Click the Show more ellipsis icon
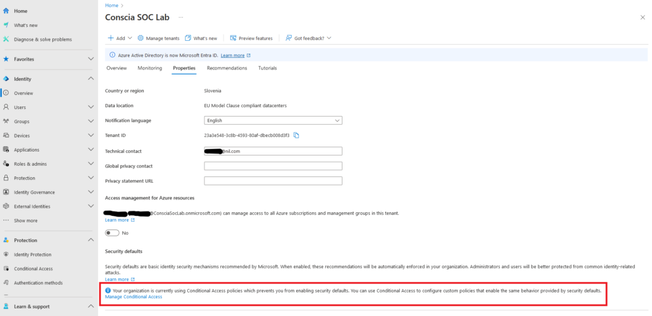Screen dimensions: 652x316 (x=6, y=220)
